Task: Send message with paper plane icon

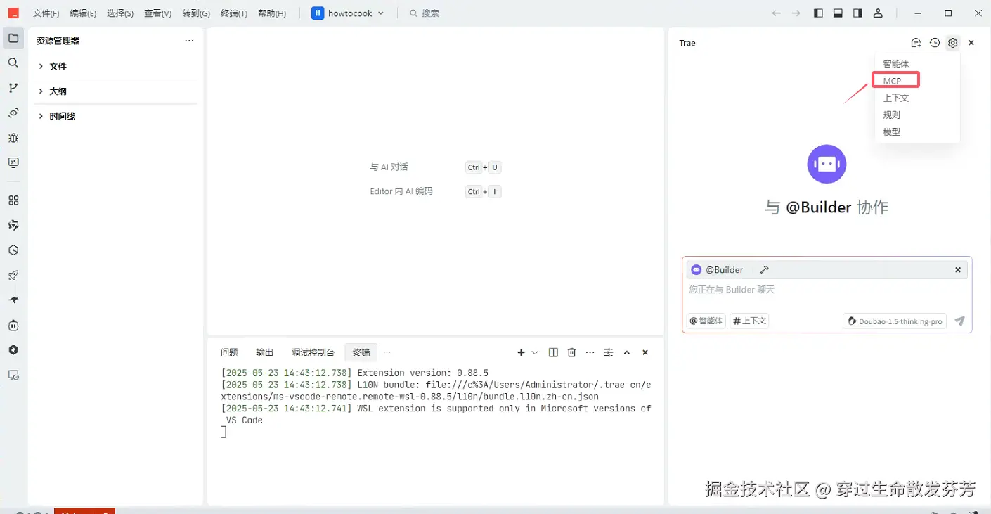Action: coord(959,321)
